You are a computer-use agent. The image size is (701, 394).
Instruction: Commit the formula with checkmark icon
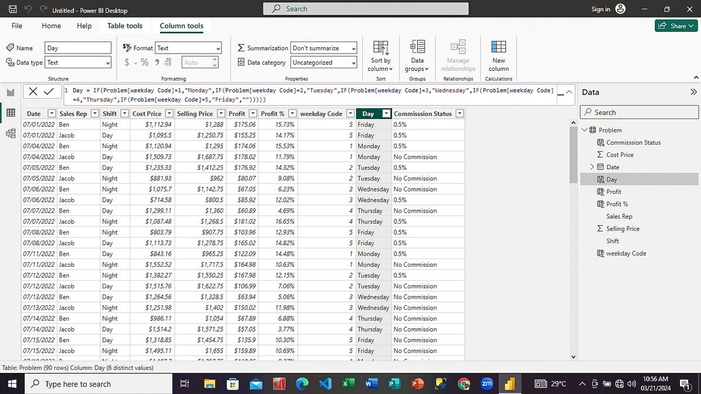[48, 92]
